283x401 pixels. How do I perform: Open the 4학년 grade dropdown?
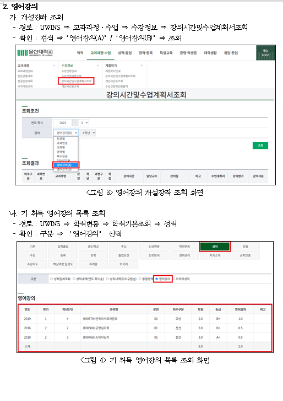point(88,133)
